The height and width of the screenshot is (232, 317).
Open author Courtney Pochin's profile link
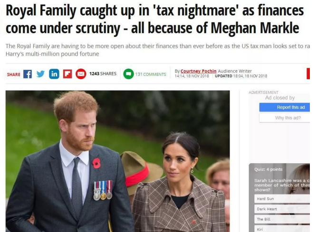pos(198,71)
